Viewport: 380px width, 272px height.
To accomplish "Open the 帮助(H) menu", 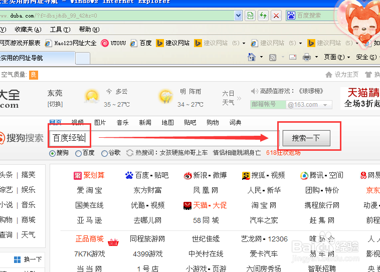I will click(89, 30).
